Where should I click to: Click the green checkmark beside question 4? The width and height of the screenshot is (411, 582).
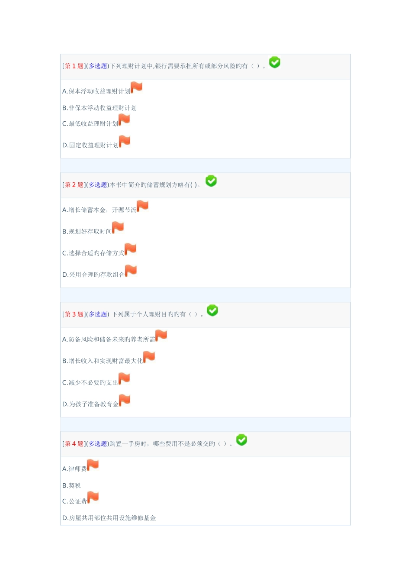241,440
